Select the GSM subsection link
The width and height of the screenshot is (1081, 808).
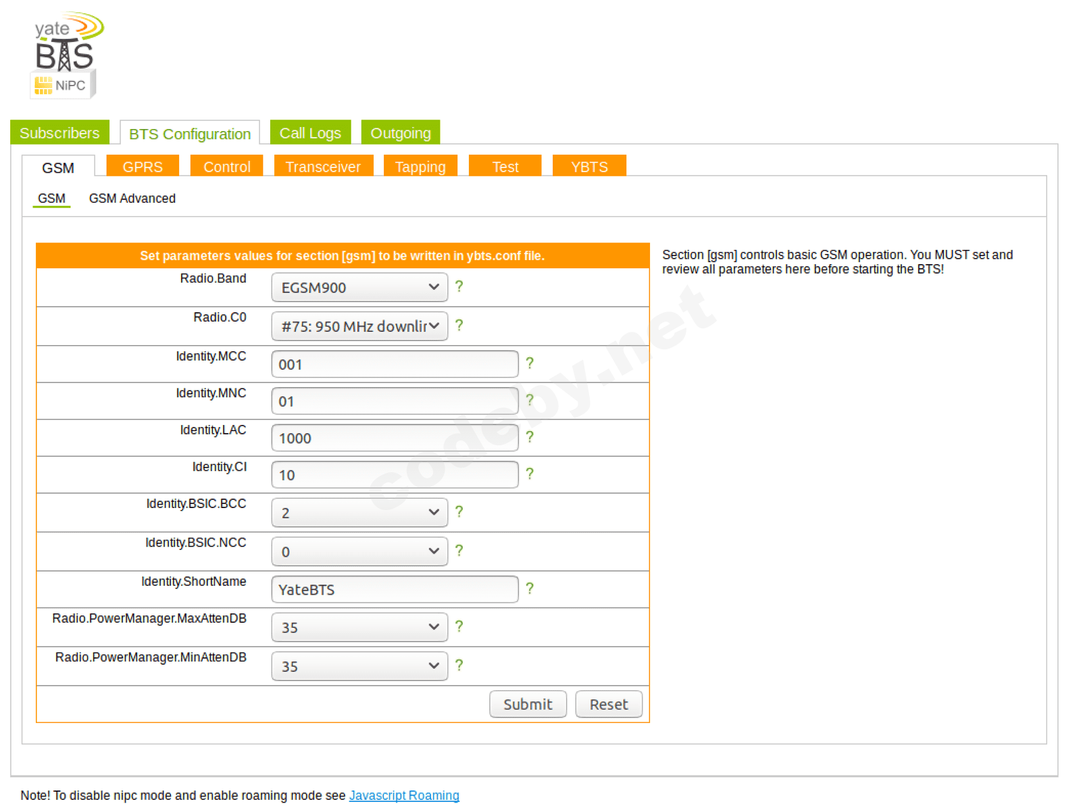tap(51, 199)
